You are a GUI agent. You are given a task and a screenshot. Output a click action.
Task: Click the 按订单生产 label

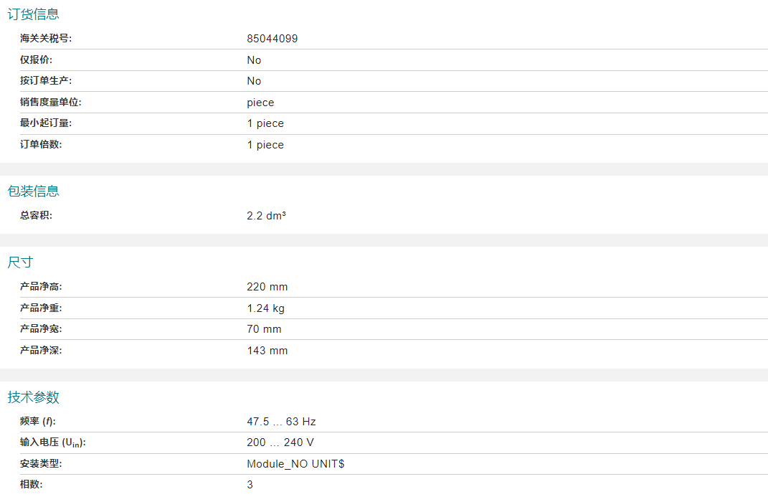[46, 80]
